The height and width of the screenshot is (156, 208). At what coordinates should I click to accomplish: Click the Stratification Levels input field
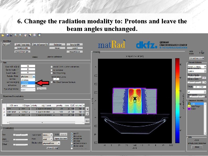pos(56,79)
